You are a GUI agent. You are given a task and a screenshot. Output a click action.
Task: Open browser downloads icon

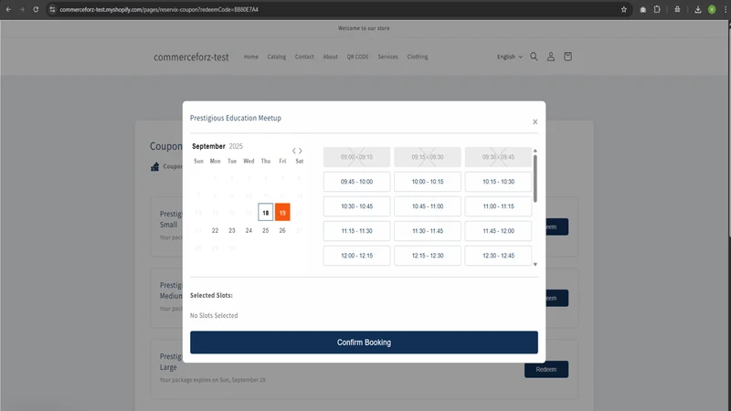698,9
